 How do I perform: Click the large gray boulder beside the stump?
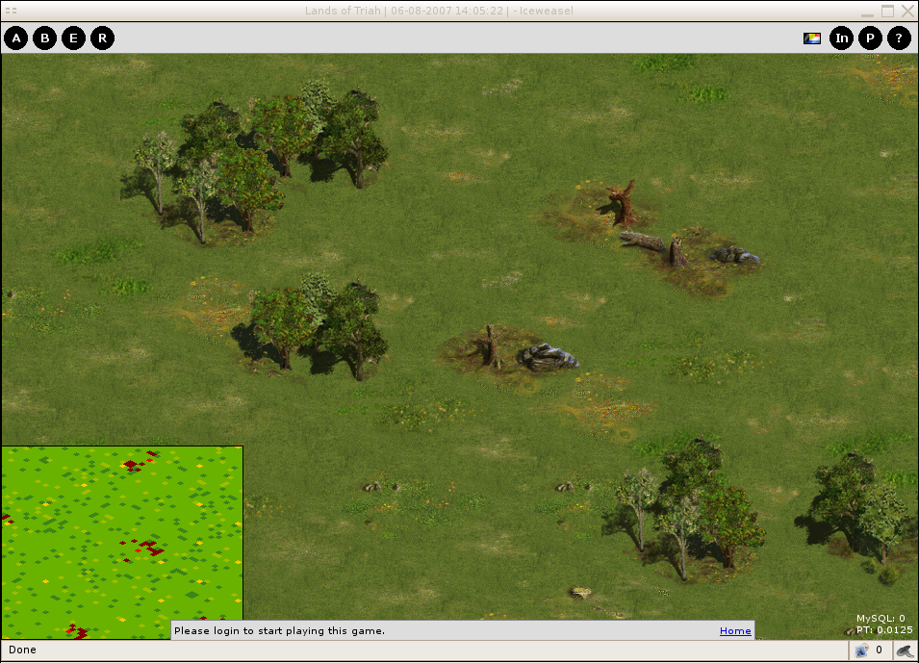coord(548,358)
